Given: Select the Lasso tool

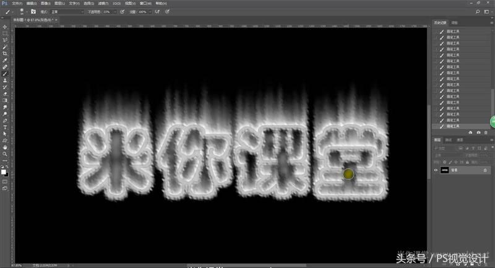Looking at the screenshot, I should point(5,40).
